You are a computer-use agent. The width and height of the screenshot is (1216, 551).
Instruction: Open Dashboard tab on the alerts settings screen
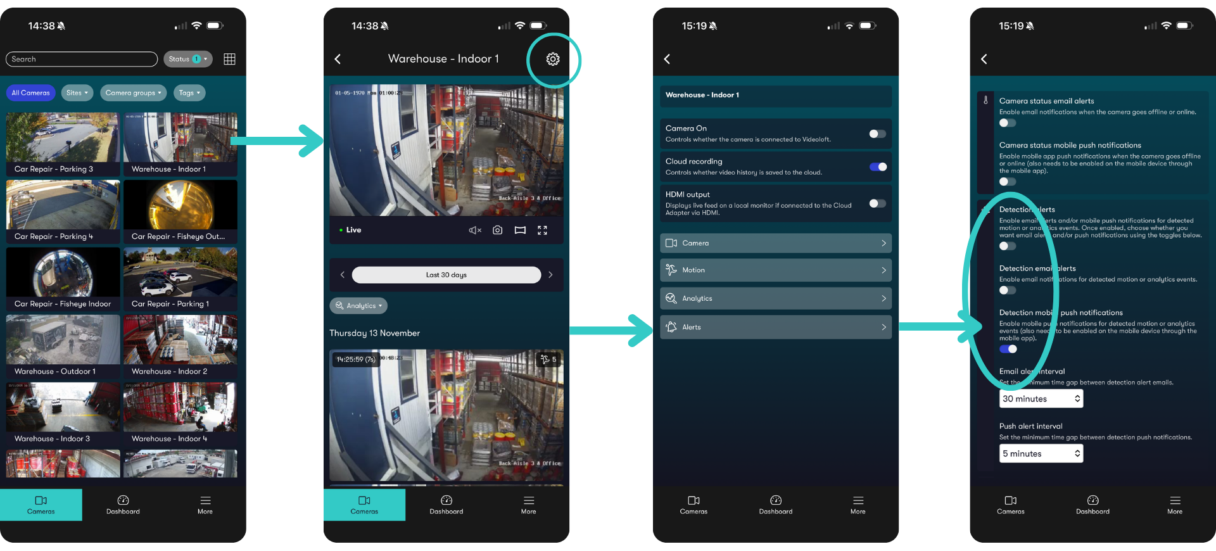click(x=1092, y=505)
